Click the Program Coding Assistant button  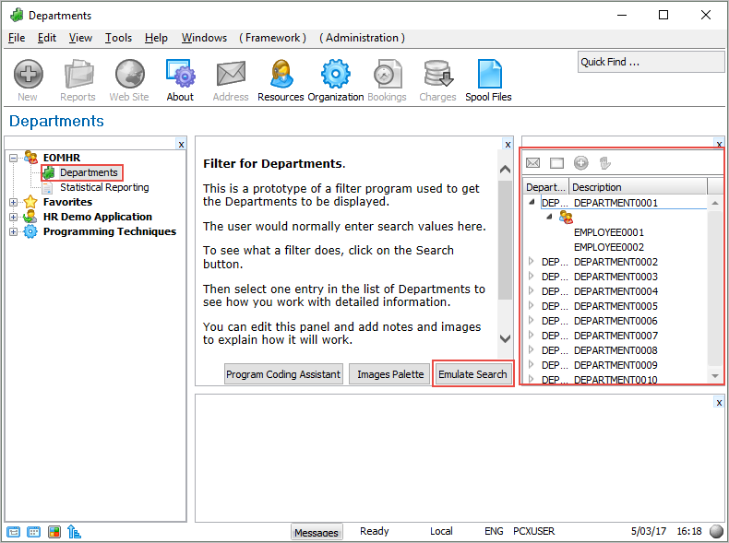tap(283, 374)
